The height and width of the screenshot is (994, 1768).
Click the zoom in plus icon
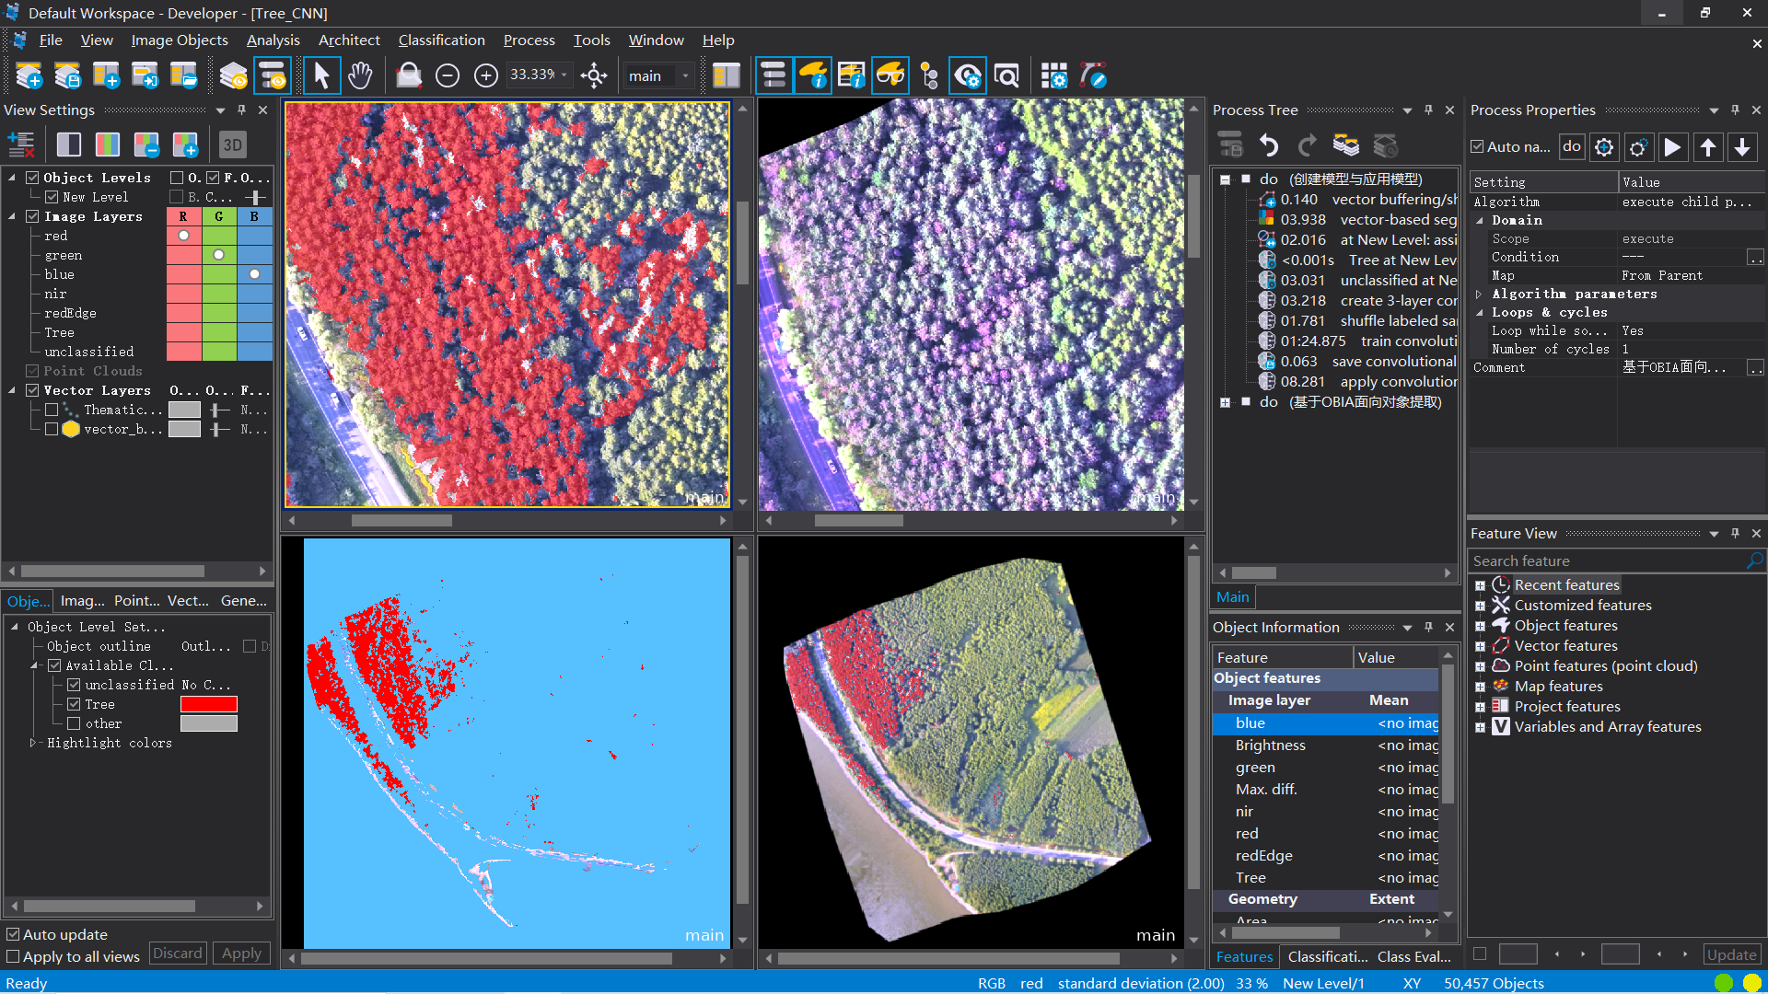point(486,75)
